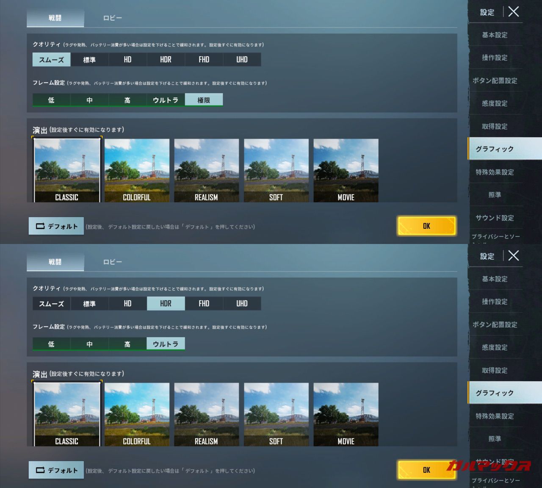This screenshot has height=488, width=542.
Task: Open 感度設定 in the lower sidebar
Action: tap(495, 347)
